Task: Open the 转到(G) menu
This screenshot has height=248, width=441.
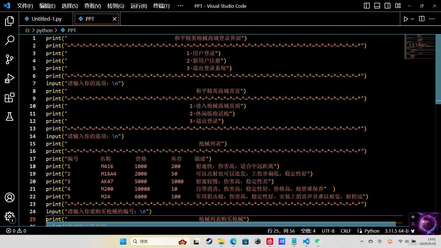Action: [116, 6]
